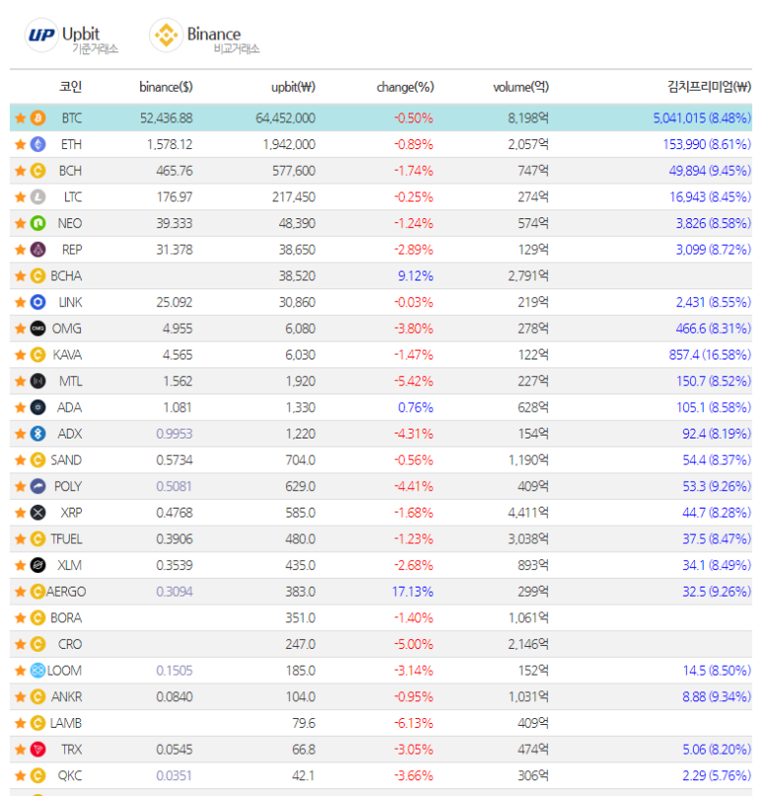The image size is (763, 796).
Task: Click the POLY coin icon
Action: click(38, 486)
